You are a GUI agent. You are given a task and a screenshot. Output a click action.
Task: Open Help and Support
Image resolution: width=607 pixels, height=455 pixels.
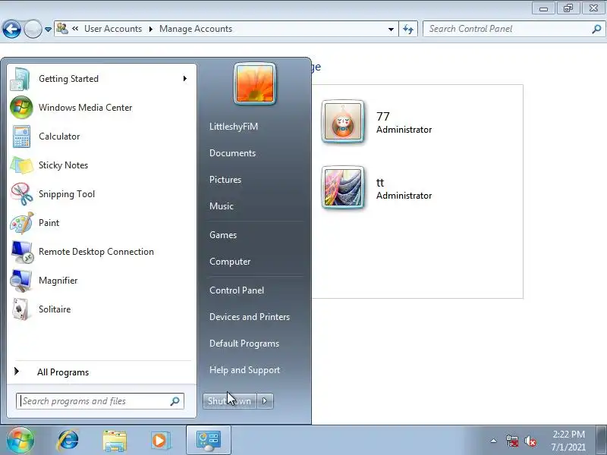pos(244,370)
